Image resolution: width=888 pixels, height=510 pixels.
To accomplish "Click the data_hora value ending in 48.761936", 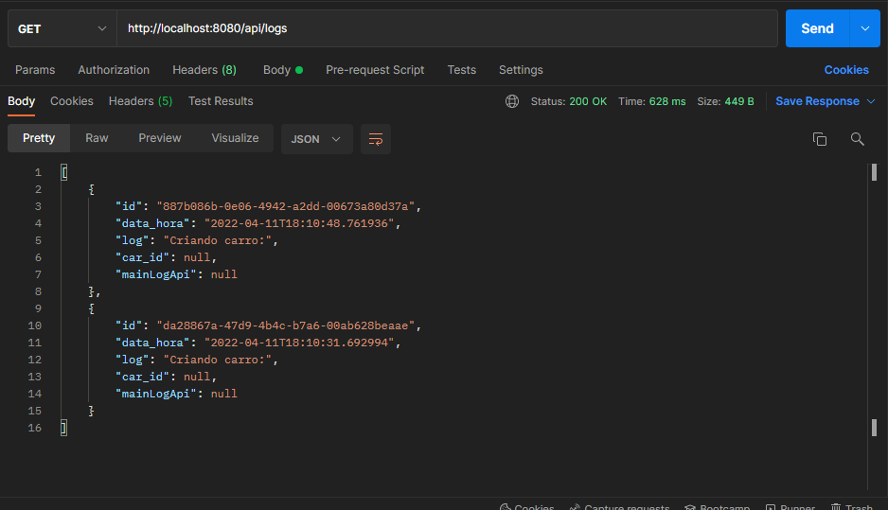I will pos(299,223).
